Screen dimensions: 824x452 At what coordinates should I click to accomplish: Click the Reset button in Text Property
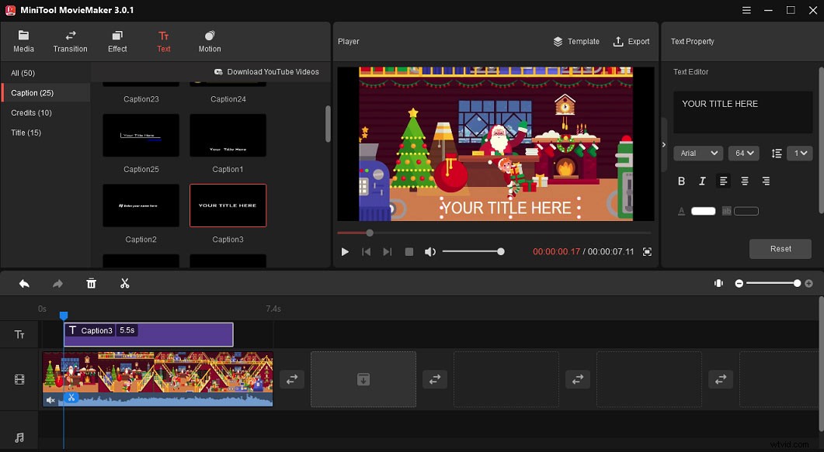(780, 248)
